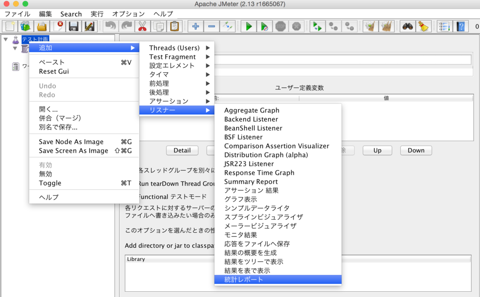The image size is (480, 297).
Task: Click Reset Search yellow broom icon
Action: [424, 26]
